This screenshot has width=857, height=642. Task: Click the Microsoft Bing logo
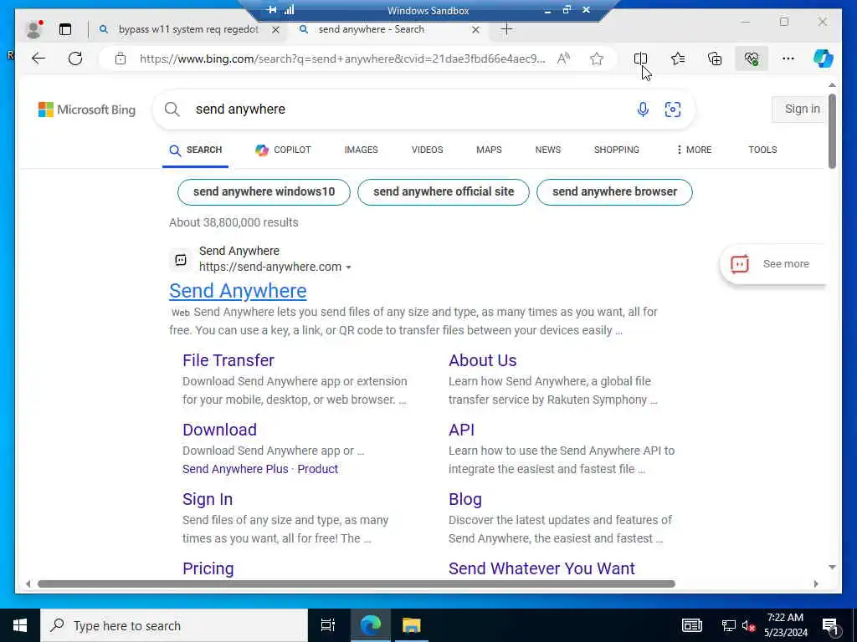[x=87, y=110]
